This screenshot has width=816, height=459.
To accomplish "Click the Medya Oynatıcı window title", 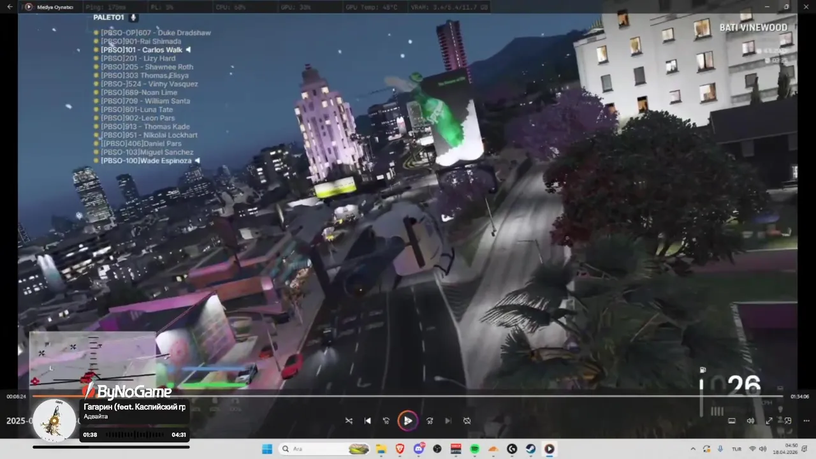I will pyautogui.click(x=55, y=7).
